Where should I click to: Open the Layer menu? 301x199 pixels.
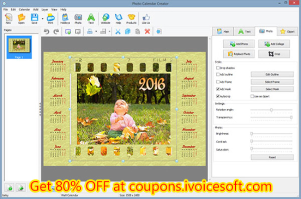[45, 9]
